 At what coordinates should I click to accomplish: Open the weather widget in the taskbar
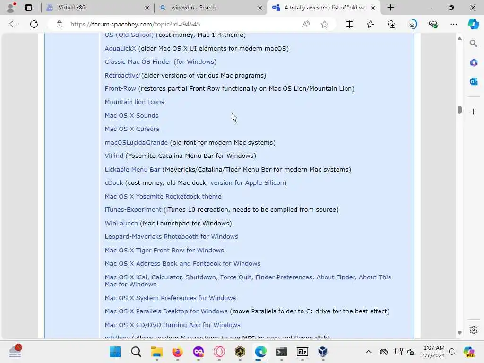click(x=15, y=351)
